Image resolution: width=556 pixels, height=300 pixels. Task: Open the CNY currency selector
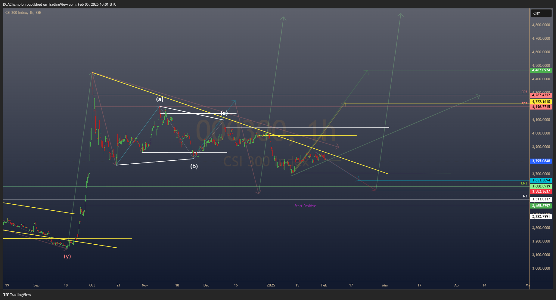click(541, 13)
